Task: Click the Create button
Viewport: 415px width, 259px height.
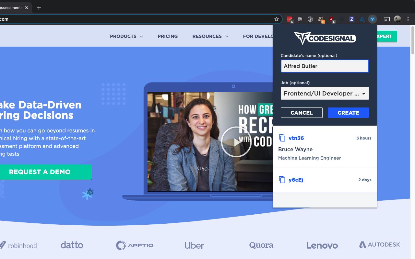Action: tap(348, 113)
